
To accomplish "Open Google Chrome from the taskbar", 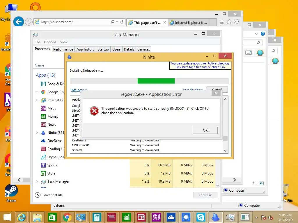I will [67, 217].
